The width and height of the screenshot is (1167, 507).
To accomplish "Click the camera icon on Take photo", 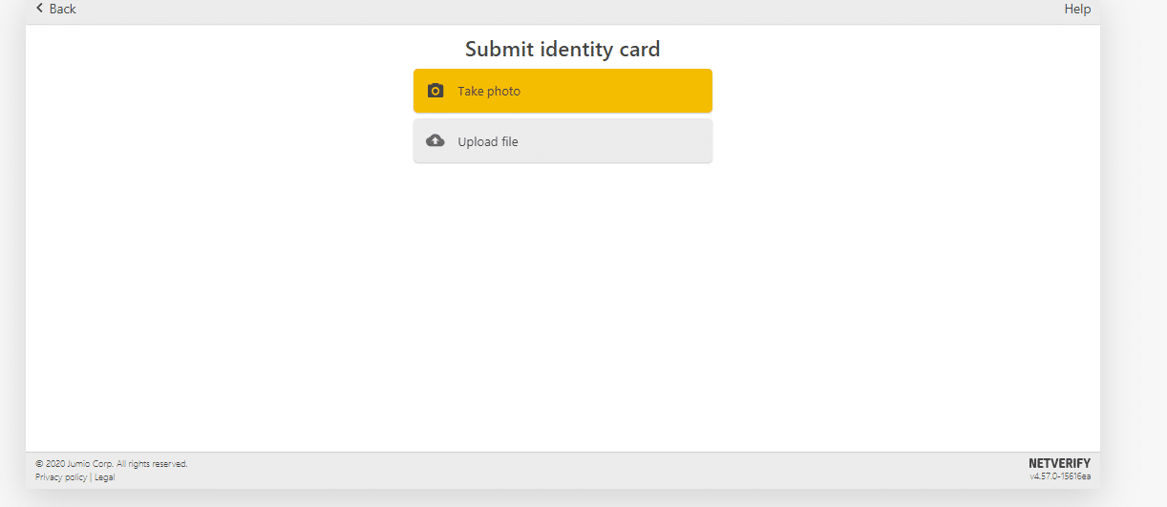I will tap(435, 91).
